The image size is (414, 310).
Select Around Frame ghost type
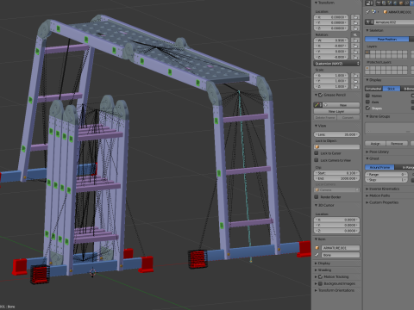[379, 167]
